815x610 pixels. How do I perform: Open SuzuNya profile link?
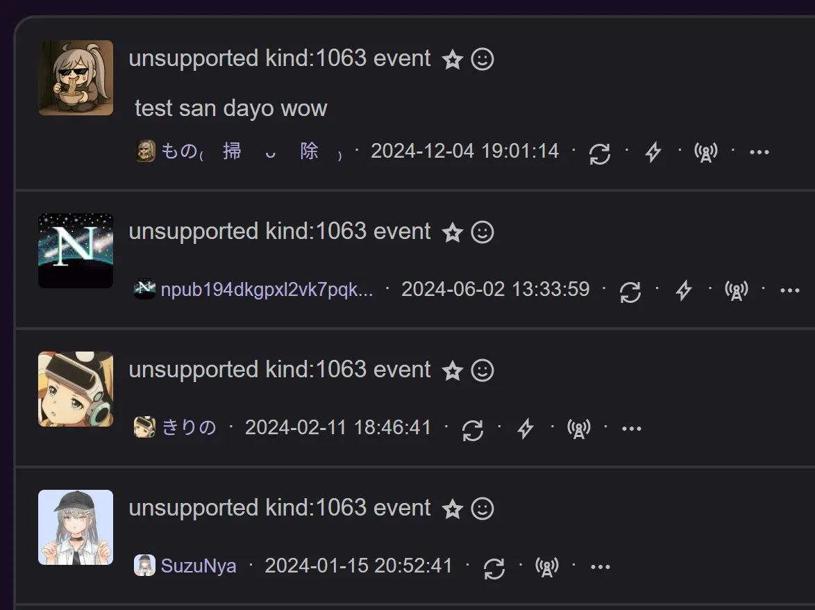199,566
